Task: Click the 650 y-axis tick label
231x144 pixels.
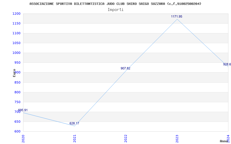Action: (x=17, y=122)
